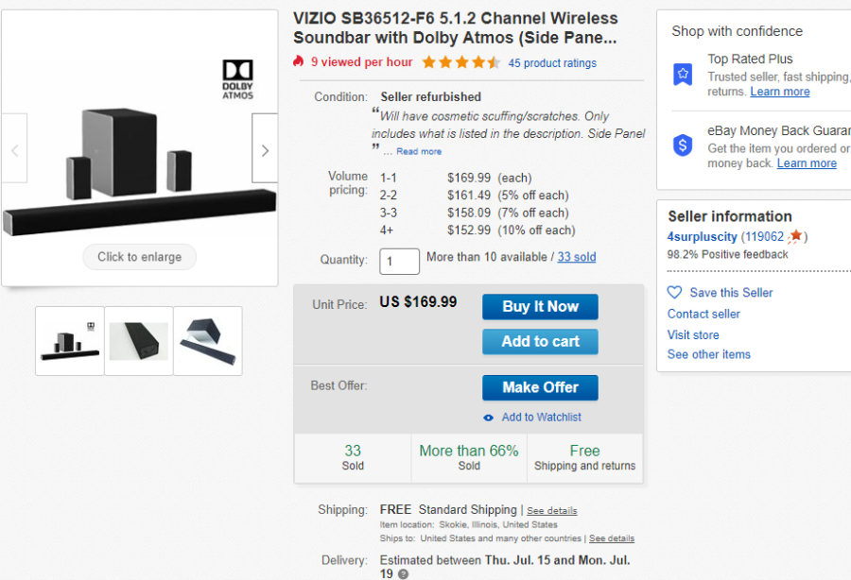Click the eye icon beside Add to Watchlist

(x=489, y=418)
